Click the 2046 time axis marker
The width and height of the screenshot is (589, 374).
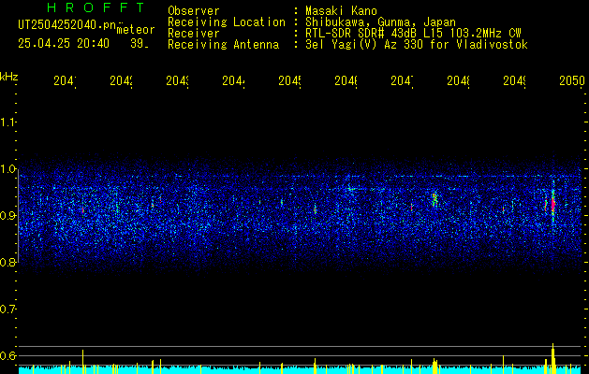pos(346,81)
